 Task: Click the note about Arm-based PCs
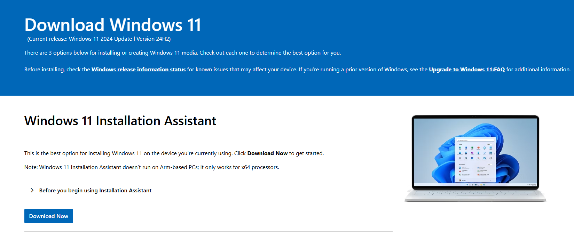point(152,167)
